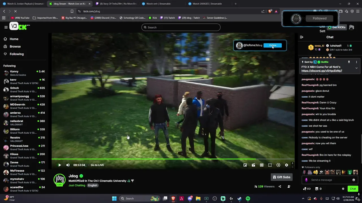The height and width of the screenshot is (203, 362).
Task: Click Get KICKs button
Action: (337, 27)
